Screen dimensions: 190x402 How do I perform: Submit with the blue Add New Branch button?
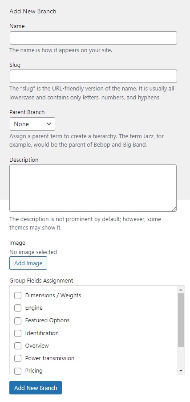coord(36,388)
